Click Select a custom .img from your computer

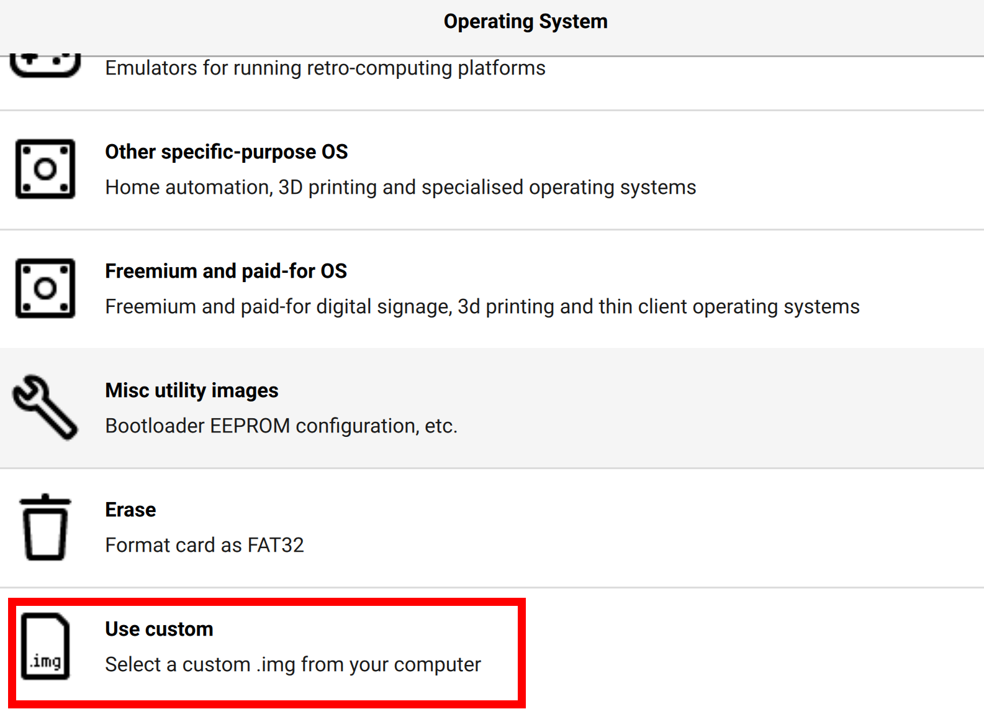293,664
